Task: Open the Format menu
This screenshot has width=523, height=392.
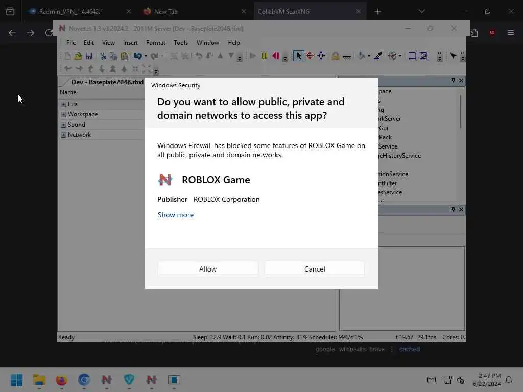Action: pyautogui.click(x=155, y=43)
